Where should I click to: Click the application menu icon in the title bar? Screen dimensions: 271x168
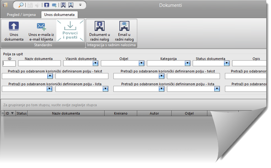tap(5, 5)
